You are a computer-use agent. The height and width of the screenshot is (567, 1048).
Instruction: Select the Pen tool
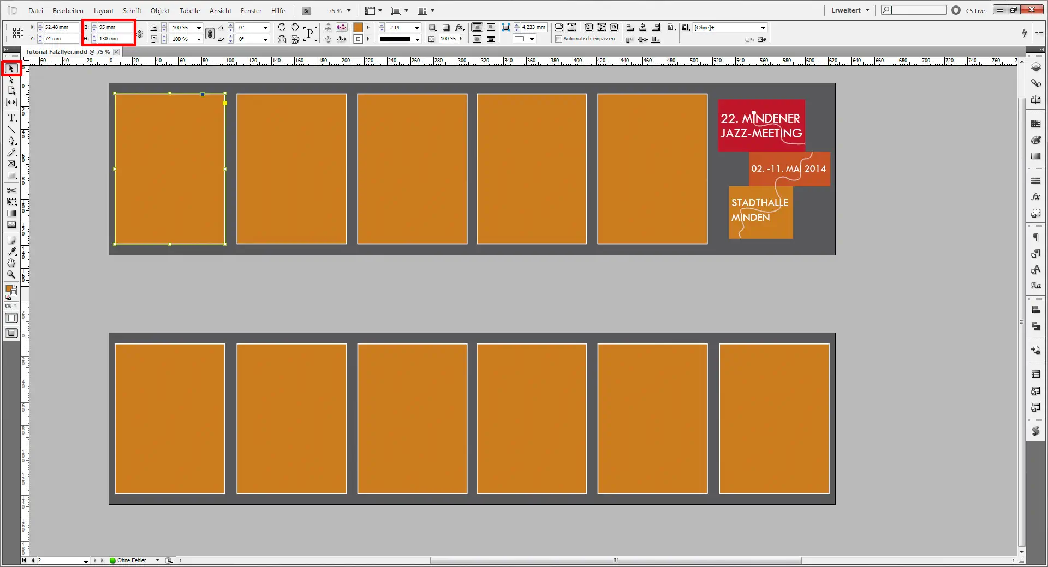11,141
